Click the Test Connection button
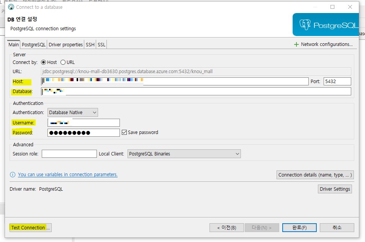The image size is (365, 242). point(31,227)
